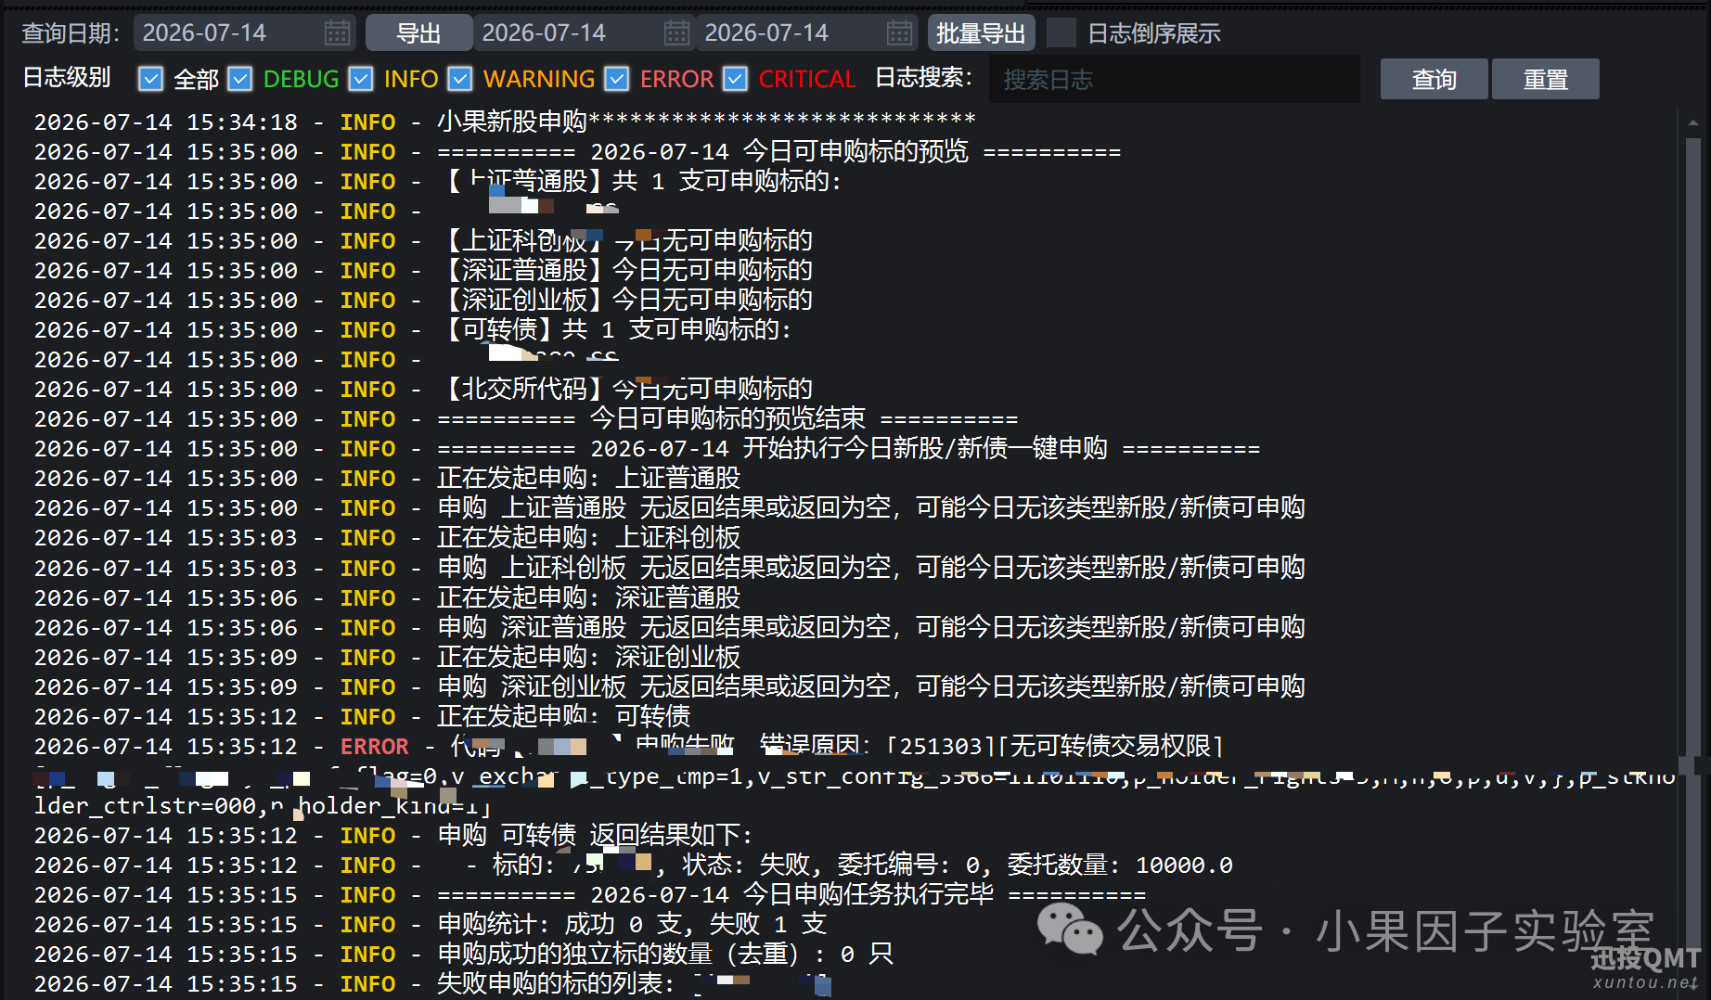1711x1000 pixels.
Task: Click the 批量导出 batch export button
Action: [x=981, y=33]
